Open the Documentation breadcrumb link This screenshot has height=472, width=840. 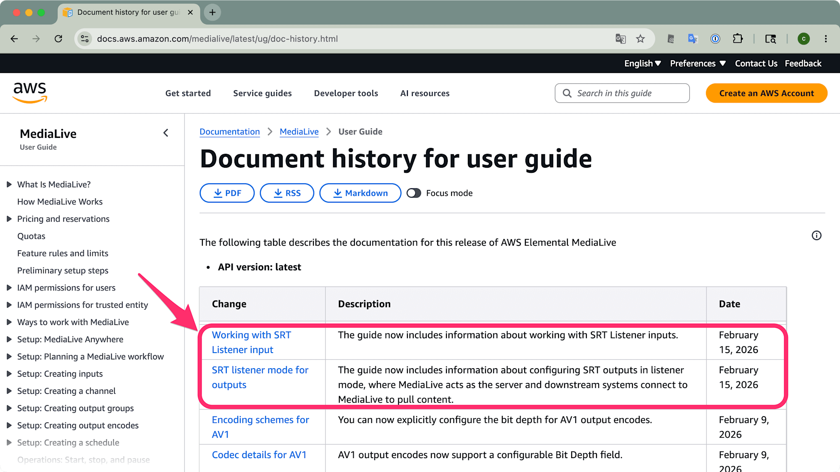tap(230, 132)
